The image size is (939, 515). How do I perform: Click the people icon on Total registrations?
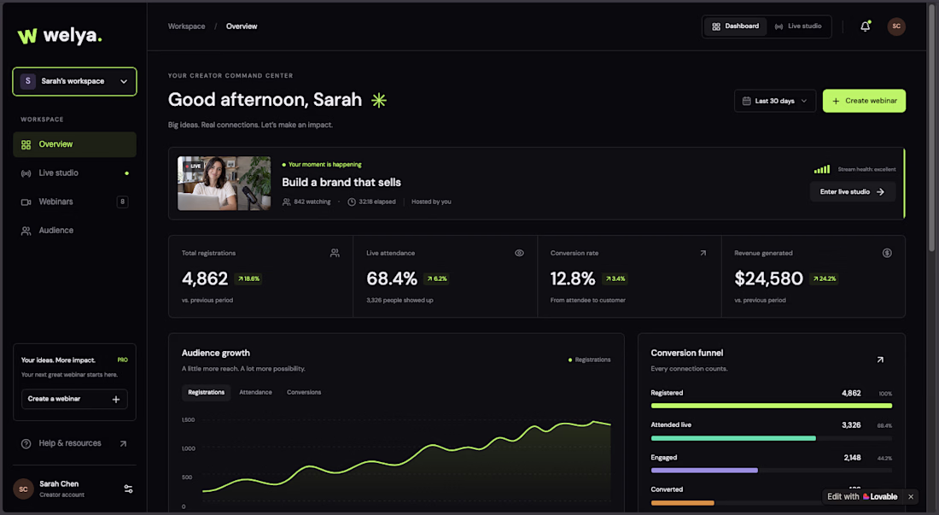tap(335, 254)
